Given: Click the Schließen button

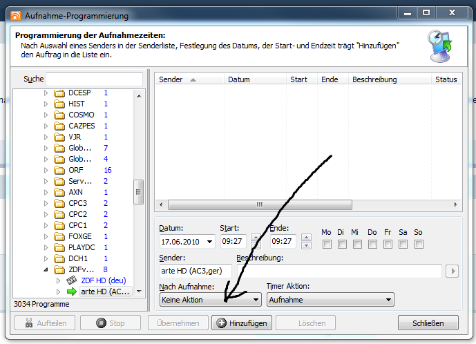Looking at the screenshot, I should point(428,323).
